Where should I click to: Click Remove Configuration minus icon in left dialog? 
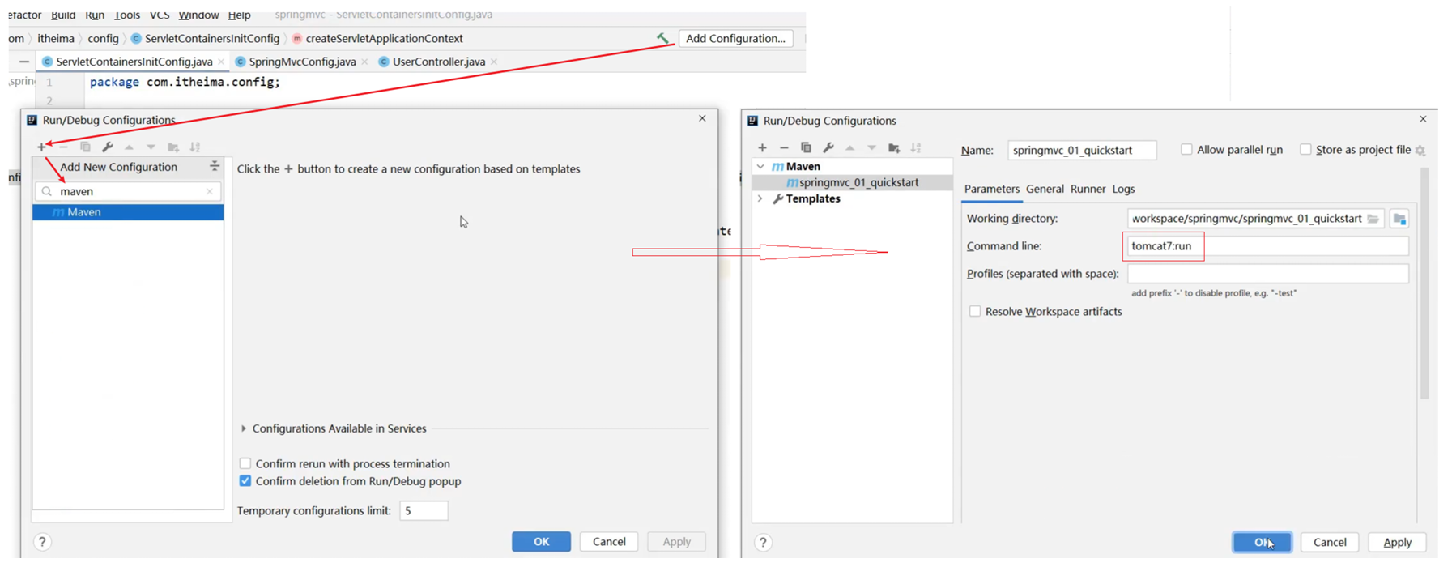[x=63, y=147]
